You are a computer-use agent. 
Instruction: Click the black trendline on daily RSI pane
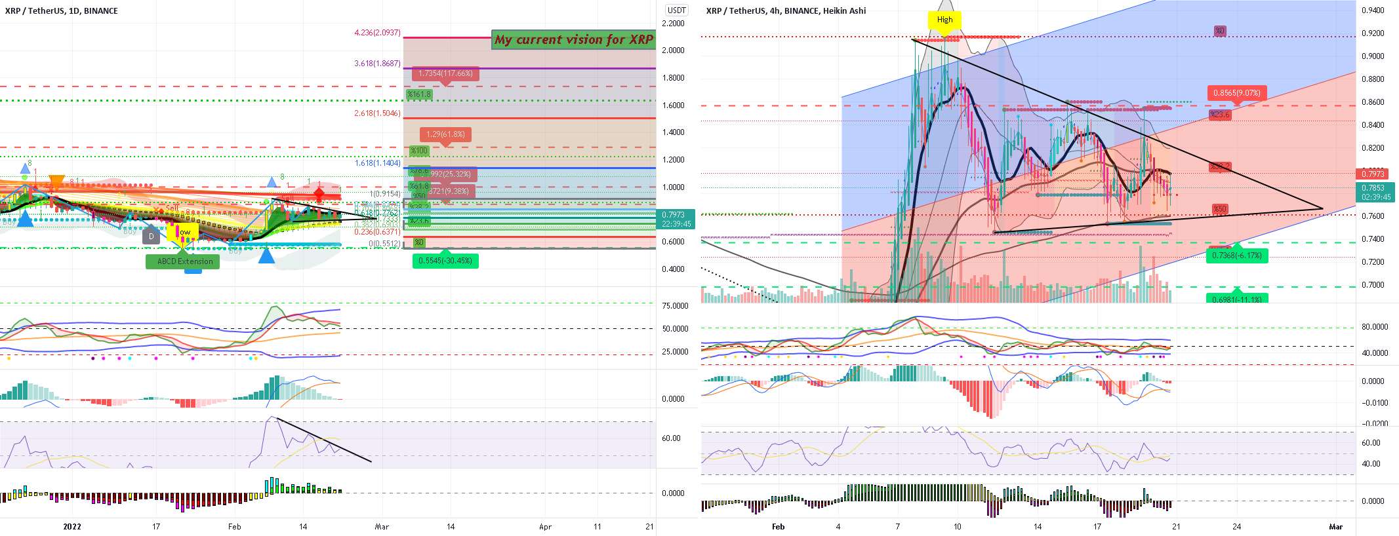(324, 440)
